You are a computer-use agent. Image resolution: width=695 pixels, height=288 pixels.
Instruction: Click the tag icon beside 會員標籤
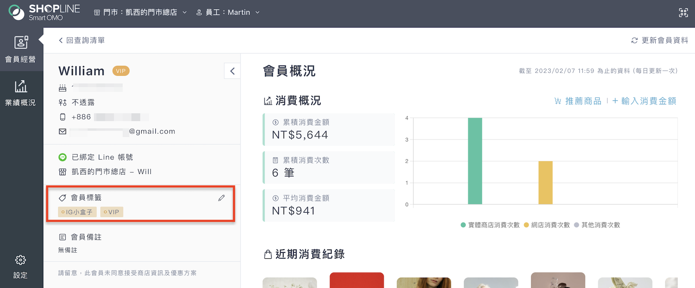[63, 198]
